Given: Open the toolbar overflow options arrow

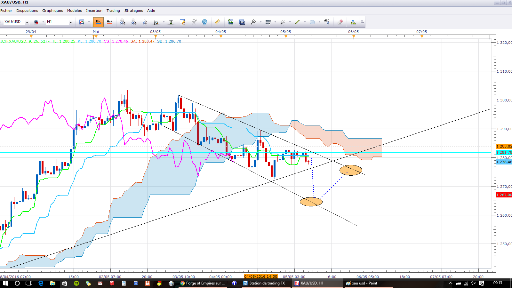Looking at the screenshot, I should pyautogui.click(x=362, y=22).
